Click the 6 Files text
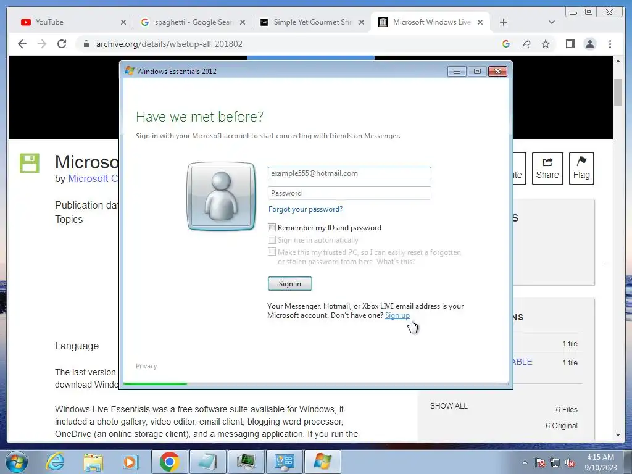This screenshot has width=632, height=474. [x=567, y=410]
